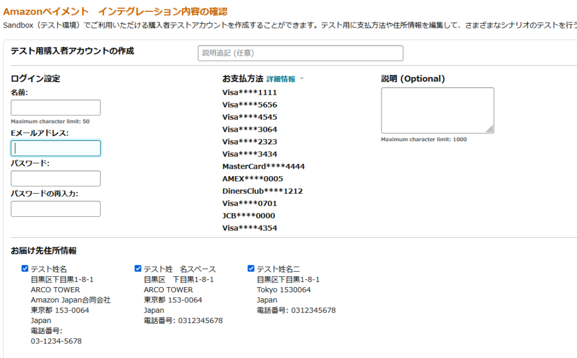Image resolution: width=577 pixels, height=358 pixels.
Task: Pick the DinersClub****1212 payment entry
Action: (x=263, y=191)
